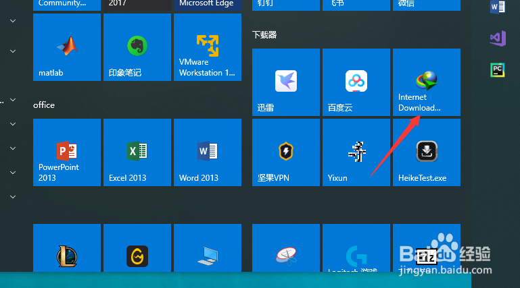Open the computer monitor icon tile
520x288 pixels.
pos(208,248)
